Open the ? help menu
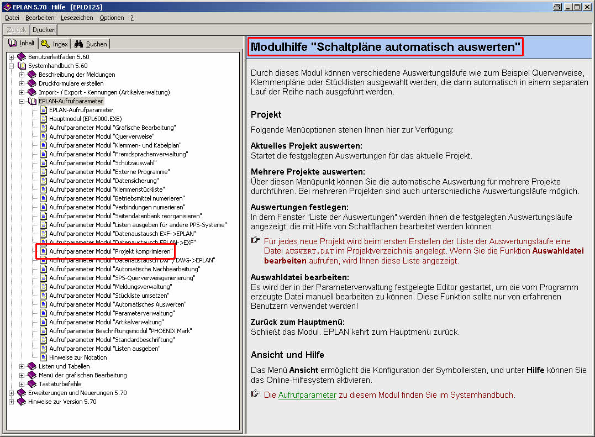This screenshot has height=437, width=595. (x=132, y=18)
